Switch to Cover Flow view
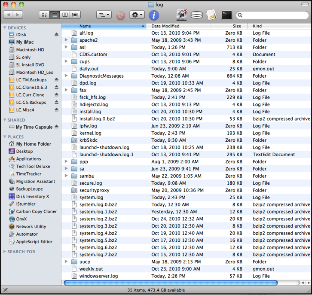The width and height of the screenshot is (312, 295). [x=76, y=15]
